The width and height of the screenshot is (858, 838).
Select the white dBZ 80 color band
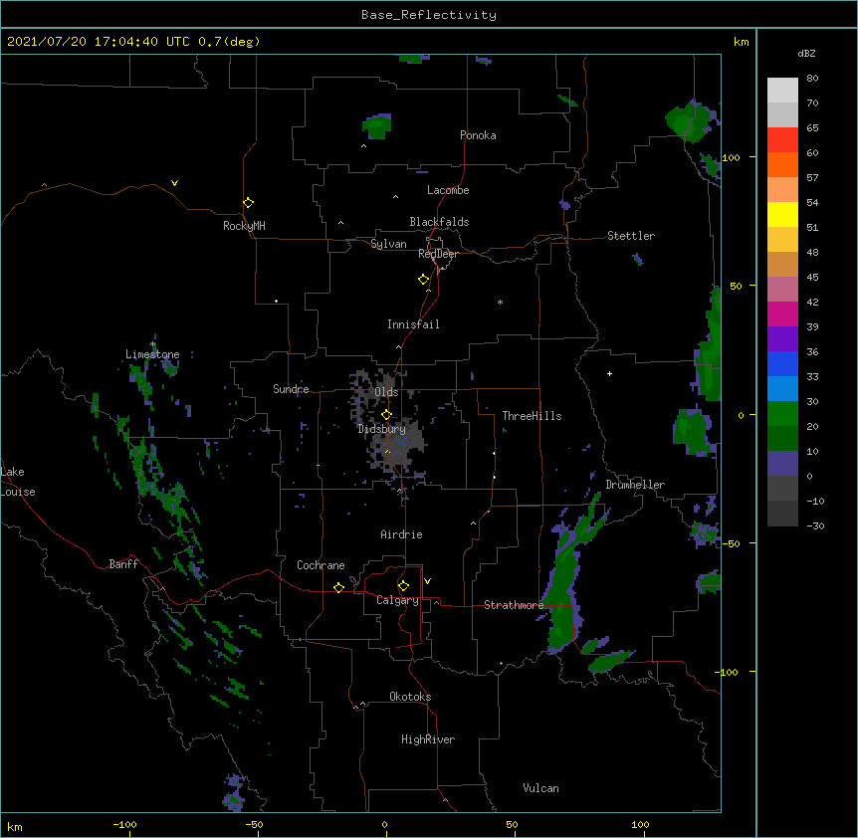click(782, 91)
